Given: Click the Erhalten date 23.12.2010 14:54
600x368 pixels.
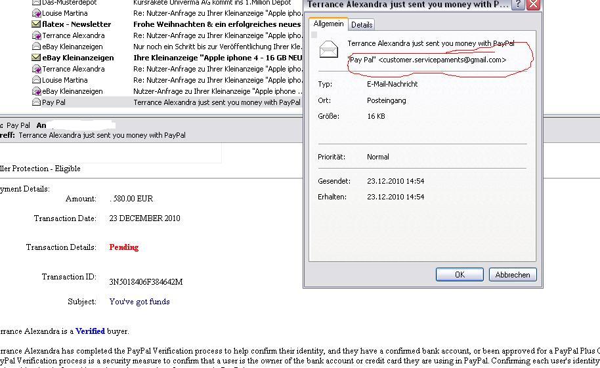Looking at the screenshot, I should [x=395, y=197].
